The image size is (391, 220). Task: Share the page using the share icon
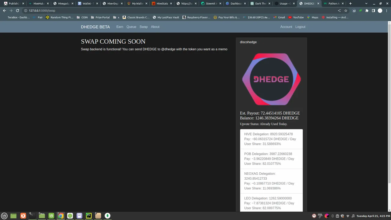[x=339, y=10]
